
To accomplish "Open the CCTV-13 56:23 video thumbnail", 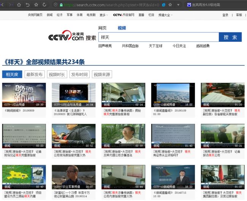I will pos(173,177).
